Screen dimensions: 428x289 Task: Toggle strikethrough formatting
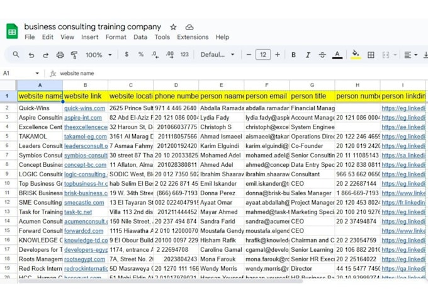coord(322,55)
